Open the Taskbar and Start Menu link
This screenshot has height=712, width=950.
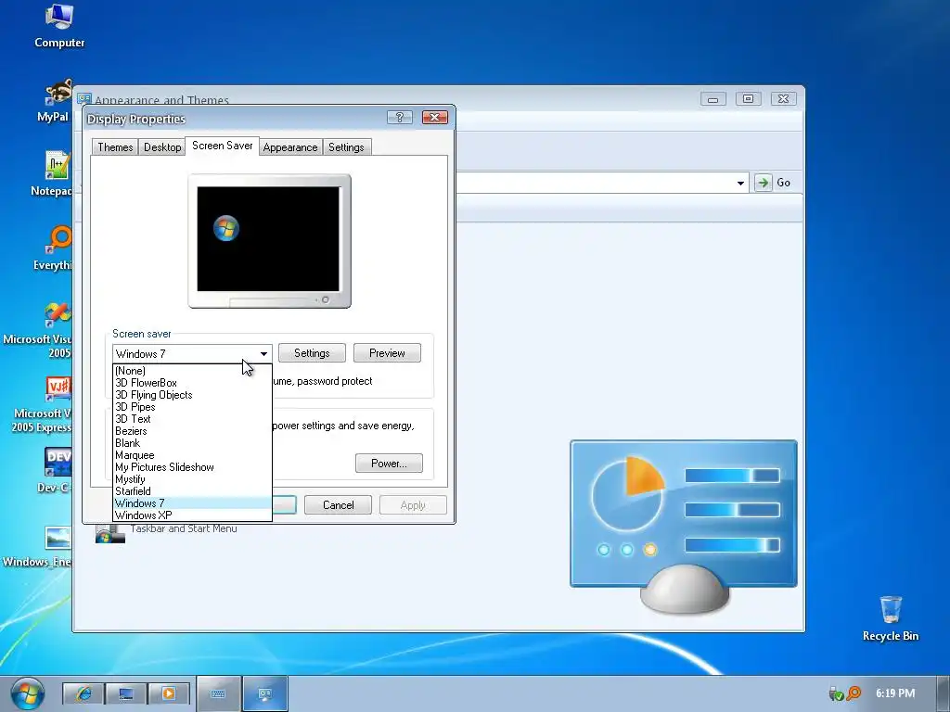click(x=184, y=528)
